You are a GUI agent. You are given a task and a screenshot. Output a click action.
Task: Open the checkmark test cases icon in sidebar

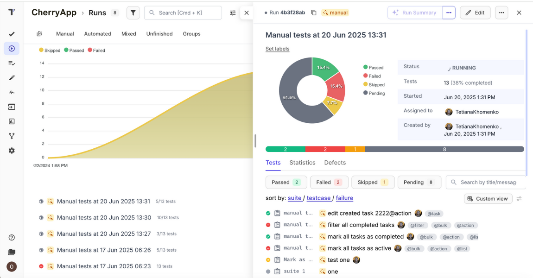tap(12, 34)
